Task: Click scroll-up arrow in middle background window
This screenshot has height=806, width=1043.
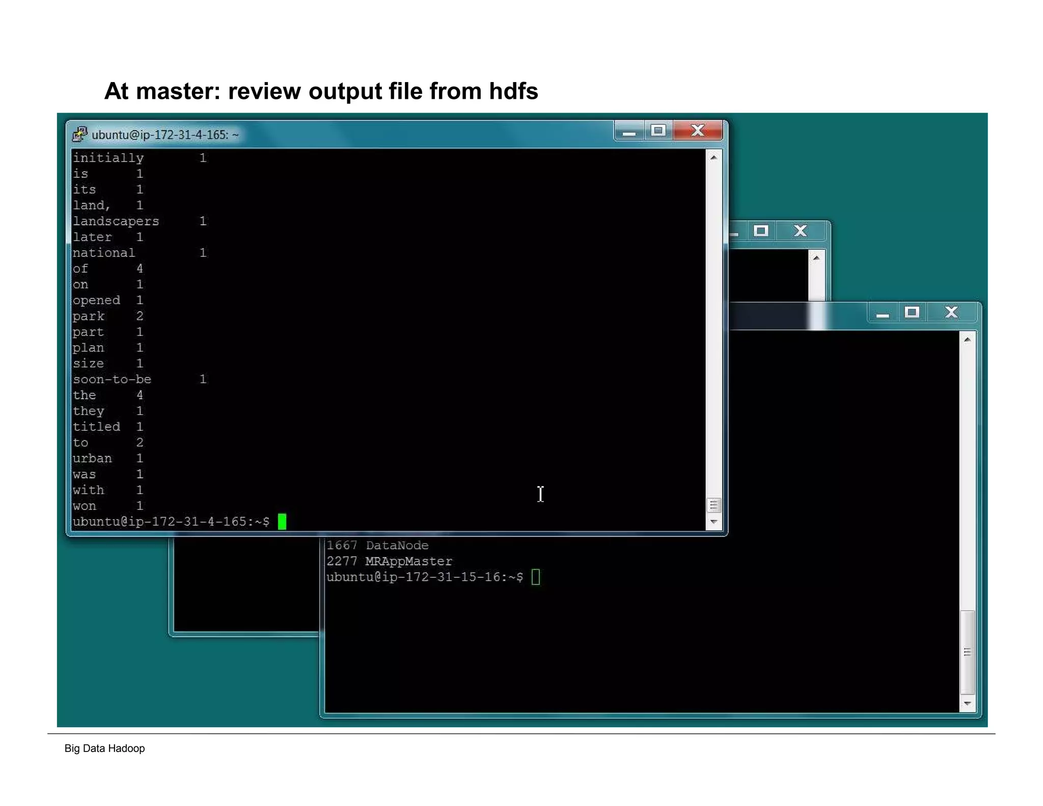Action: click(x=816, y=258)
